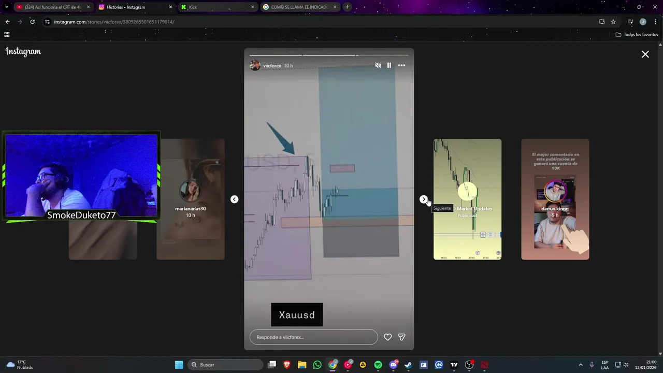Close the YouTube browser tab

[88, 7]
